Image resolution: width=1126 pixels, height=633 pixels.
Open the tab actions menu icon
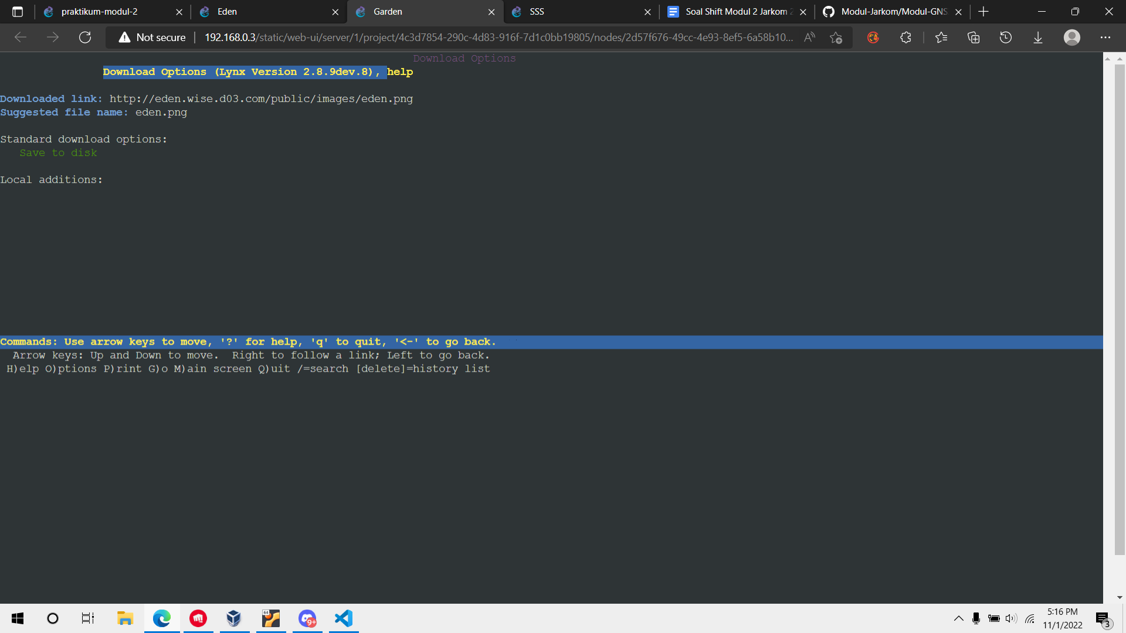[x=18, y=12]
